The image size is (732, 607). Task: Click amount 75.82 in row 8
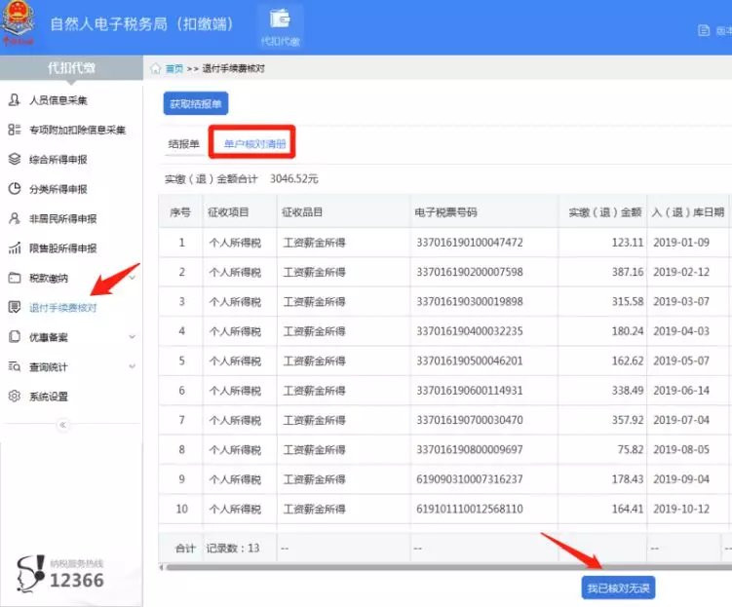click(631, 450)
